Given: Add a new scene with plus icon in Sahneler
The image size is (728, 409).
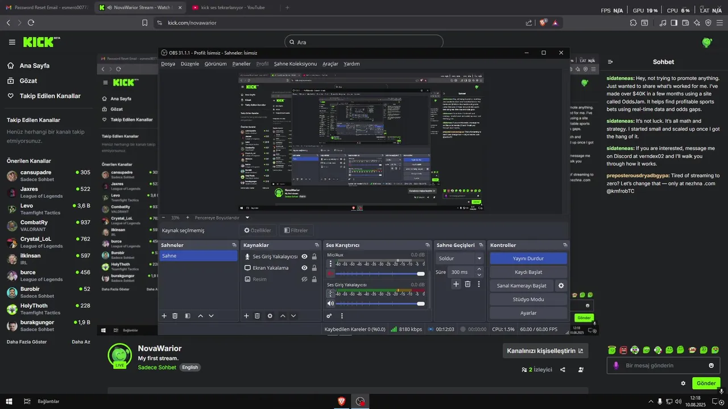Looking at the screenshot, I should pyautogui.click(x=164, y=316).
